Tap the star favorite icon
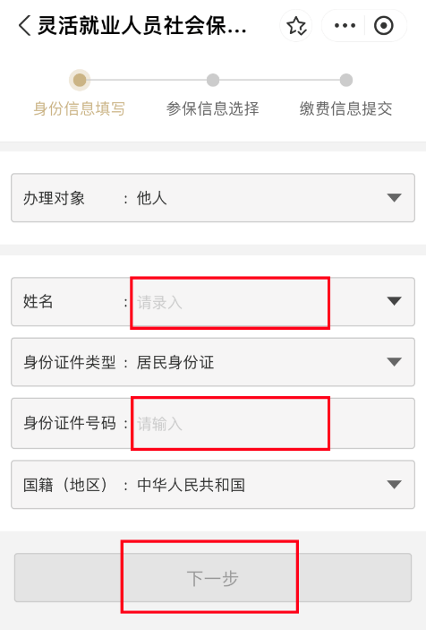 click(x=296, y=26)
